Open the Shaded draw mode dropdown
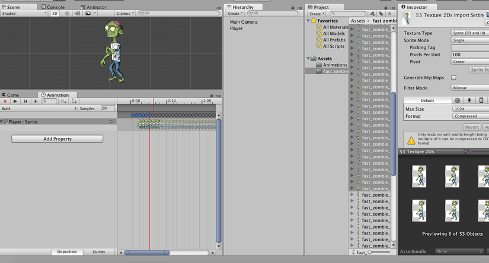The width and height of the screenshot is (489, 263). pyautogui.click(x=24, y=14)
